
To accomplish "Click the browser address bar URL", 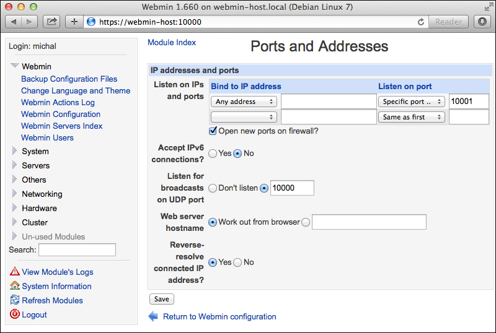I will click(x=150, y=22).
